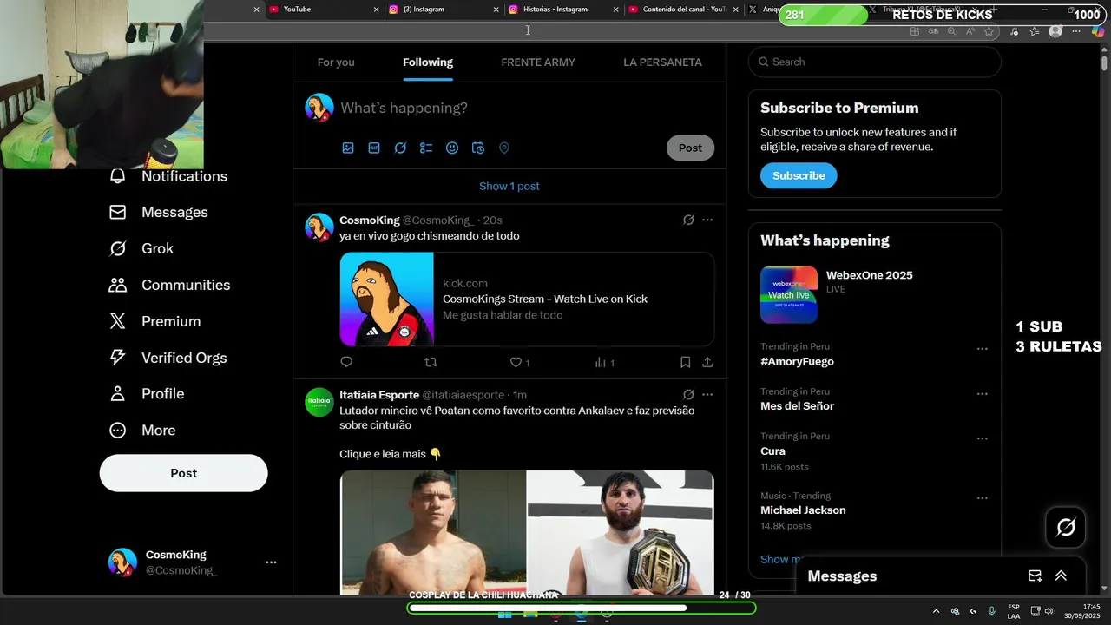Screen dimensions: 1111x625
Task: Open more options for Cura trend
Action: point(983,438)
